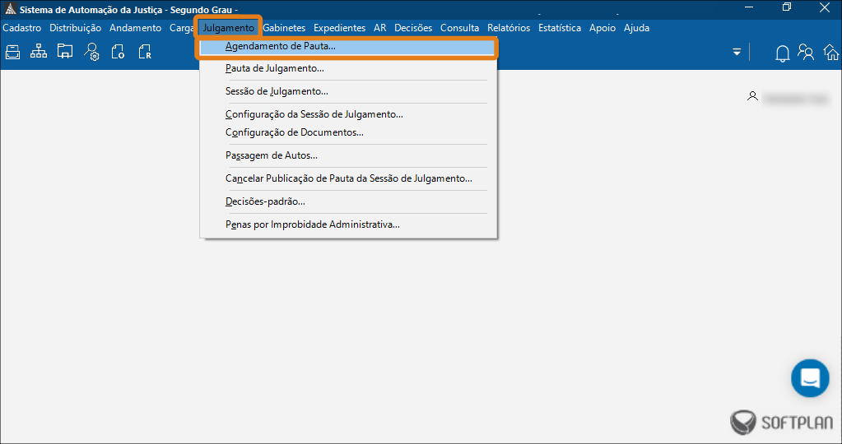
Task: Open the Decisões menu
Action: tap(413, 28)
